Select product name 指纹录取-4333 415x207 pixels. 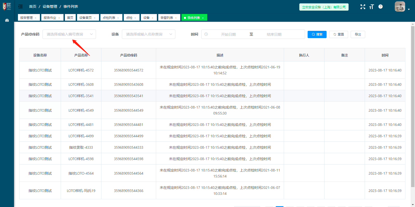click(x=81, y=147)
